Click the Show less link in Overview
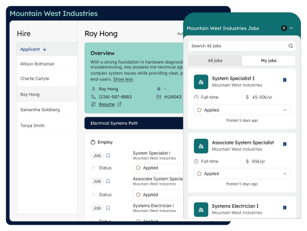Image resolution: width=307 pixels, height=231 pixels. click(x=123, y=79)
